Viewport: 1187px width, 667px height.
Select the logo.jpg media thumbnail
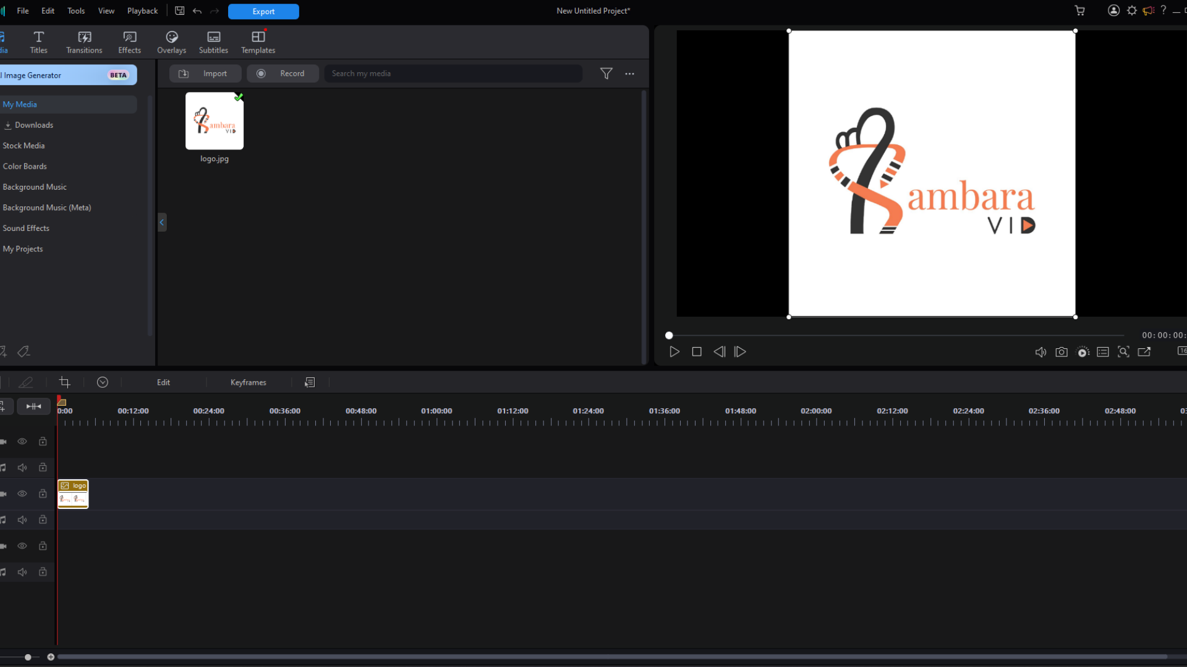215,121
